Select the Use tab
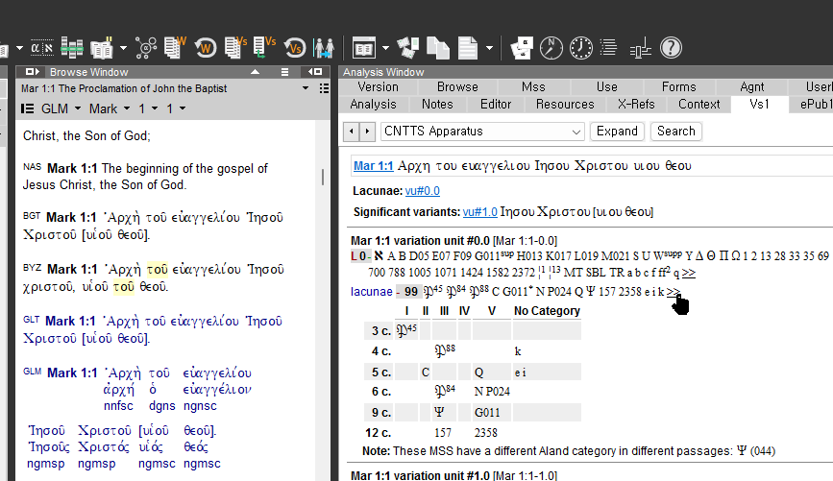The image size is (833, 481). (x=606, y=87)
